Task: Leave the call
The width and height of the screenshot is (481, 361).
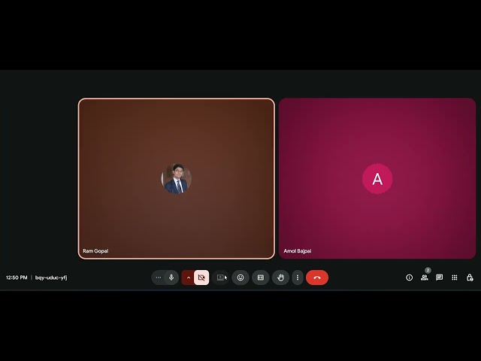Action: 317,278
